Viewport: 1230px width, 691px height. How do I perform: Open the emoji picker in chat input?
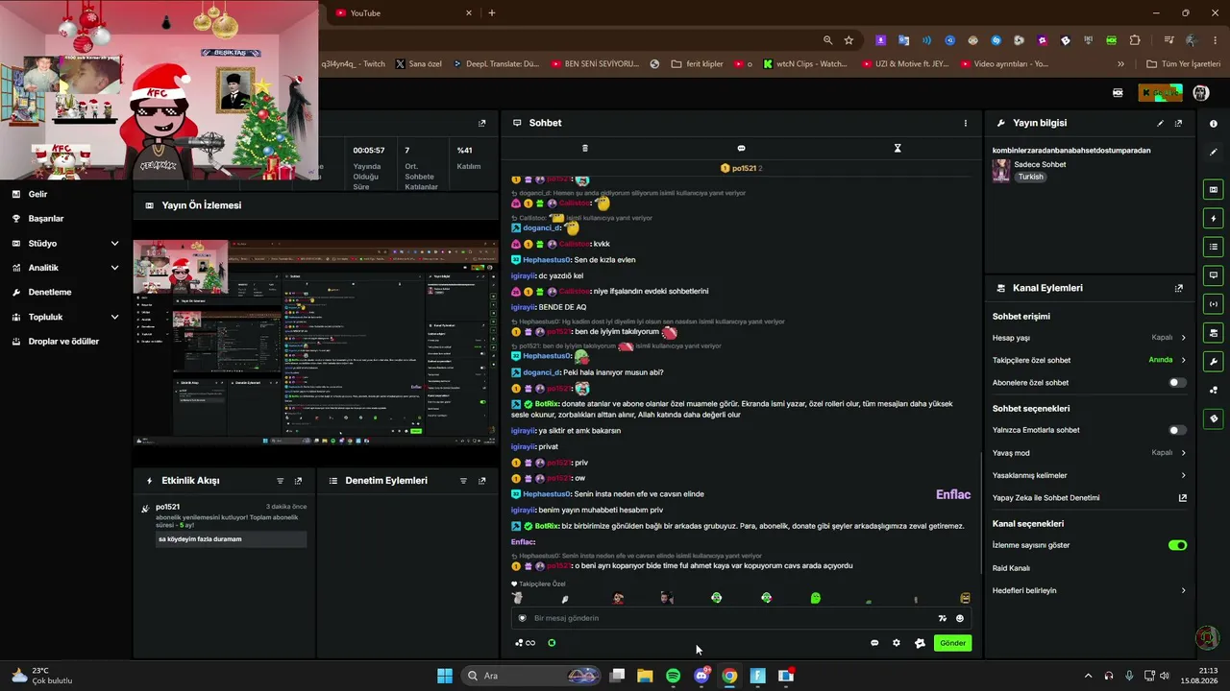point(959,618)
